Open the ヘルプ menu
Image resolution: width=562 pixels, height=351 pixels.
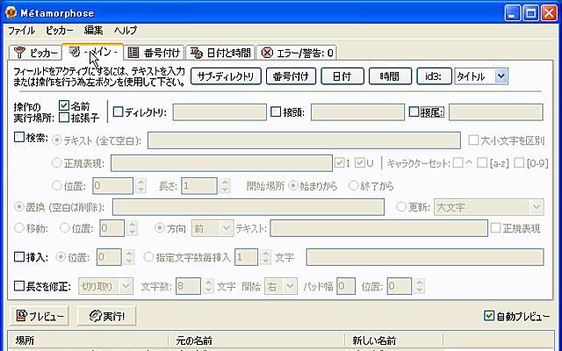click(x=126, y=31)
